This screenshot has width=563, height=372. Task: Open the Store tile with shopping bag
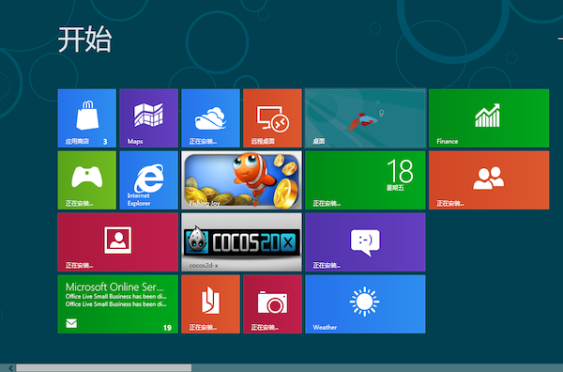(87, 118)
